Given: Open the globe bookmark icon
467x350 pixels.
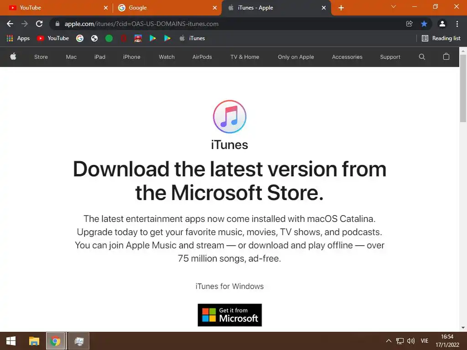Looking at the screenshot, I should pyautogui.click(x=94, y=38).
